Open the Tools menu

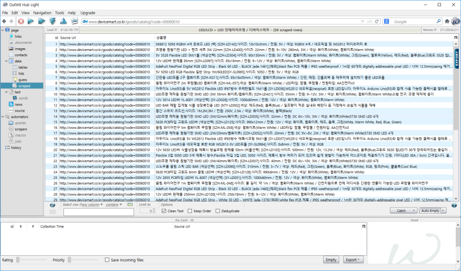pyautogui.click(x=59, y=13)
